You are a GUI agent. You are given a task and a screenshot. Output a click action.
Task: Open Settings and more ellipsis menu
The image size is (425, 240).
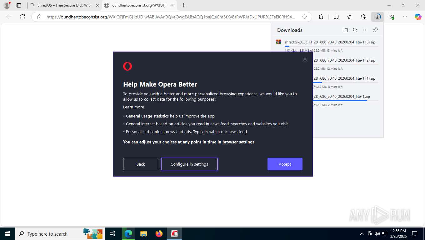pos(405,17)
